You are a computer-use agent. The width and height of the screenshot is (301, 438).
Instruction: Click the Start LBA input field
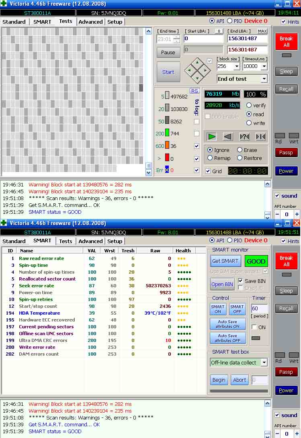204,39
